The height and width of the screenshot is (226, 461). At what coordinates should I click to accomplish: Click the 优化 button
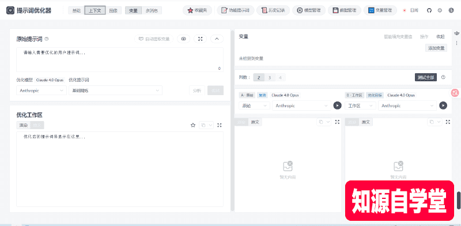pos(216,91)
